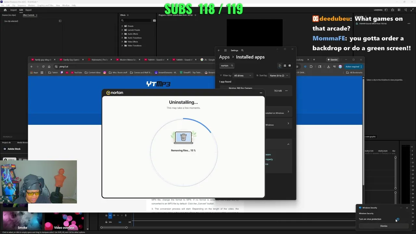Open the Chrome profile avatar
Viewport: 416px width, 234px height.
coord(340,67)
